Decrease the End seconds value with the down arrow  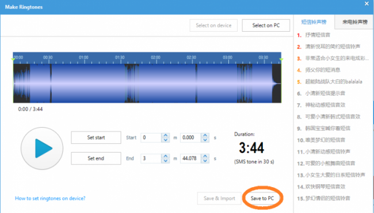click(x=205, y=161)
